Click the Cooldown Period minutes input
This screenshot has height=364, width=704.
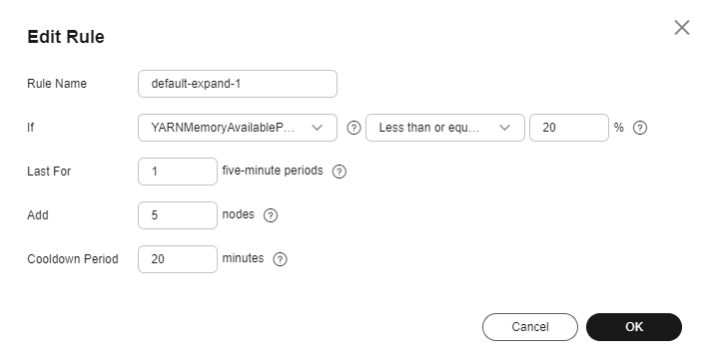pos(178,259)
